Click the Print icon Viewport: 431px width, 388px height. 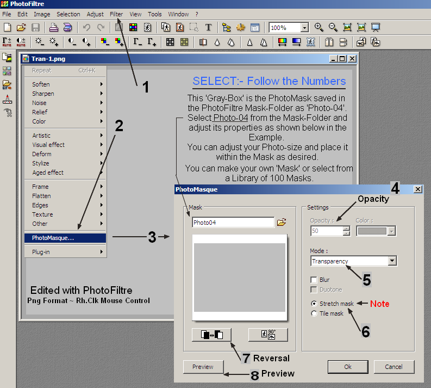click(x=54, y=27)
